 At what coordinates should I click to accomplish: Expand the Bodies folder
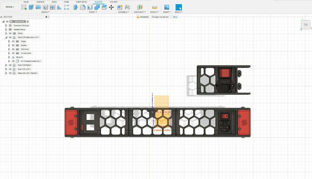coord(9,45)
